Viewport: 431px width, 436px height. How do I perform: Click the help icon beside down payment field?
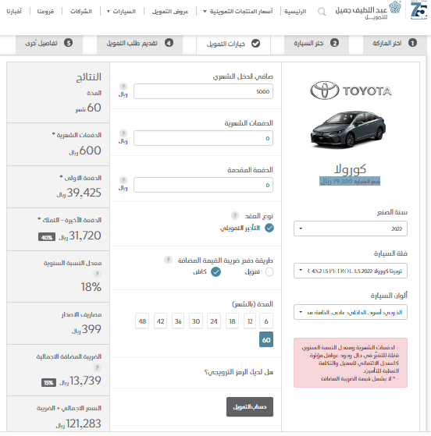(123, 179)
